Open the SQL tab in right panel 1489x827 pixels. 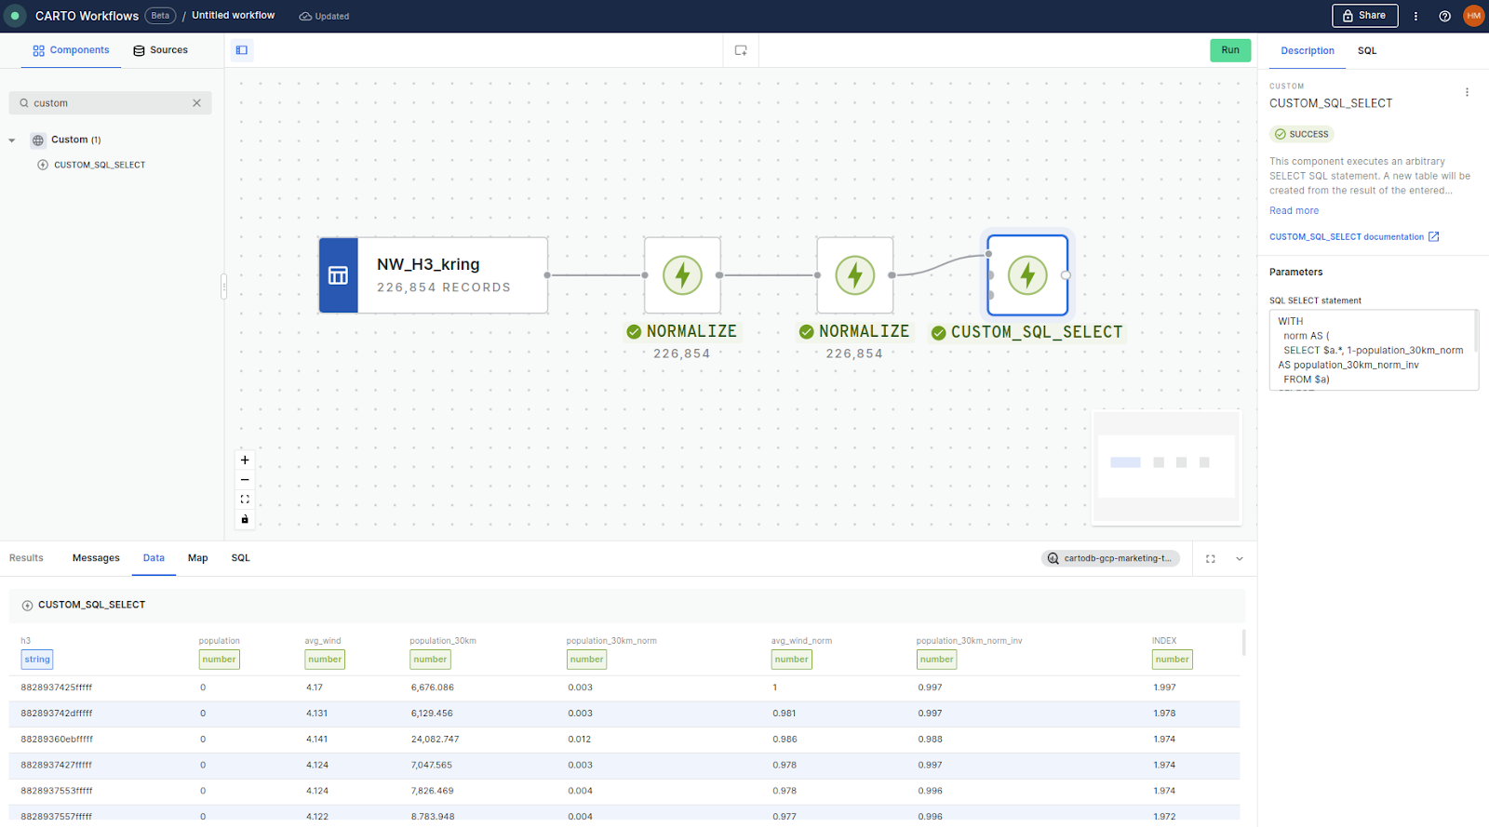(1367, 51)
